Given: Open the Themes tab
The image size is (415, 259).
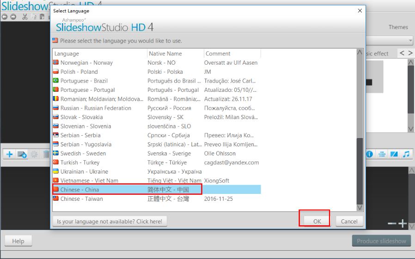Looking at the screenshot, I should (398, 27).
